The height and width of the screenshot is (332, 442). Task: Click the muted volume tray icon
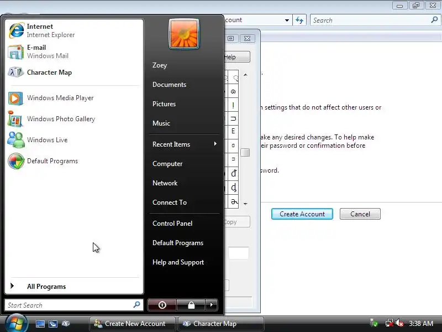point(399,323)
